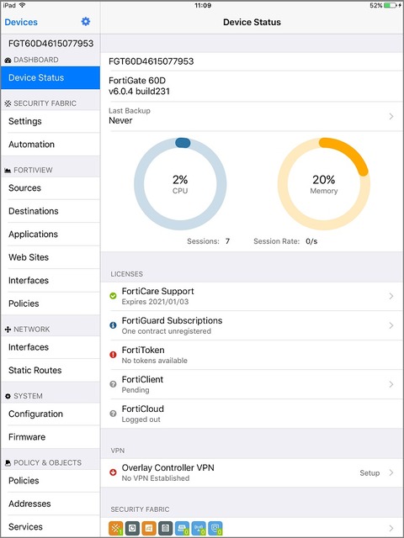This screenshot has height=538, width=404.
Task: Select the last blue FortiClient fabric icon
Action: click(x=215, y=529)
